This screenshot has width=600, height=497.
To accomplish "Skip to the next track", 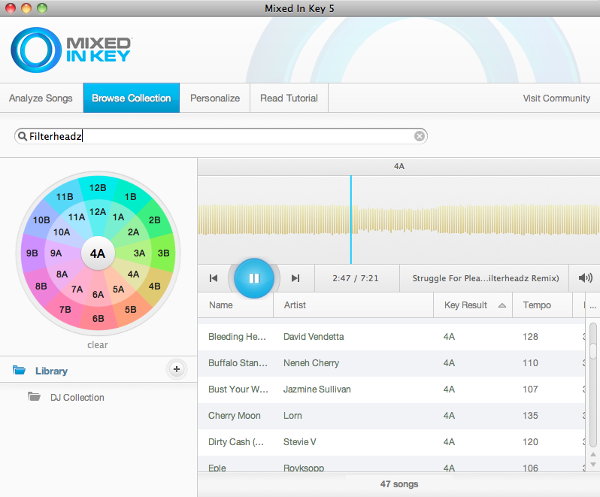I will [295, 278].
